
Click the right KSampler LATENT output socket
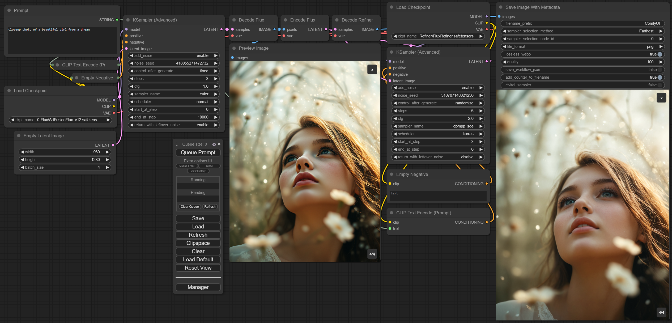point(487,62)
